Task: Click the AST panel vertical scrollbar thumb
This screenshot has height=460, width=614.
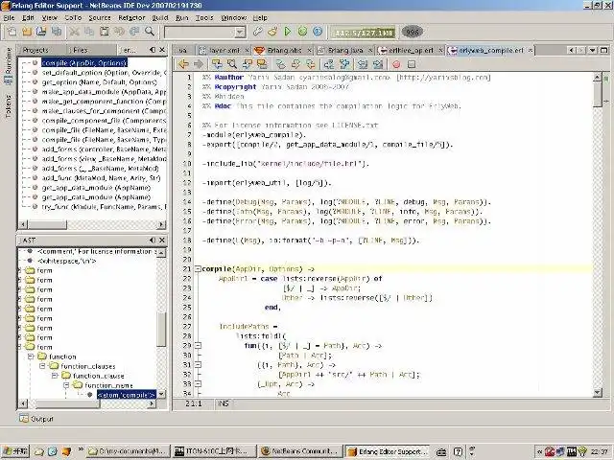Action: pos(161,329)
